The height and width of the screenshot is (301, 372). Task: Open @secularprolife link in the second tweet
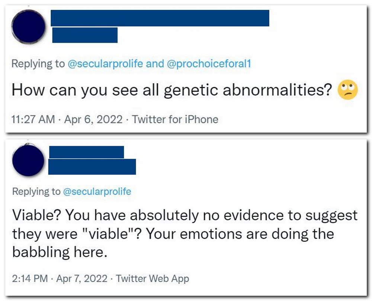[97, 191]
